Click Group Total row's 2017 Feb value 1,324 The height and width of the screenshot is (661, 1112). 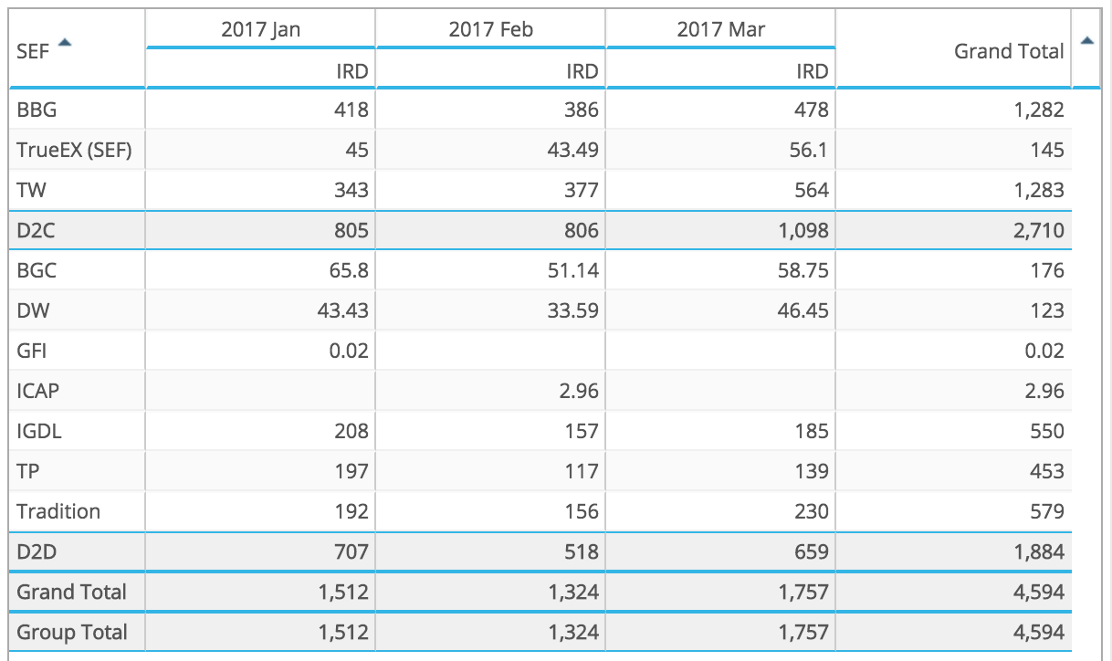573,632
